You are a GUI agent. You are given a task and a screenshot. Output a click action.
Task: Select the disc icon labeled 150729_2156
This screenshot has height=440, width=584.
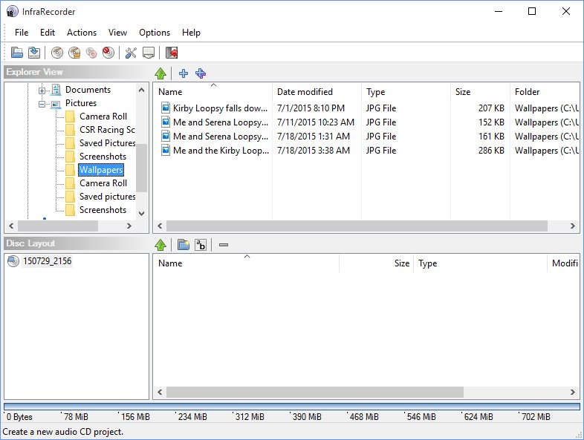point(13,261)
